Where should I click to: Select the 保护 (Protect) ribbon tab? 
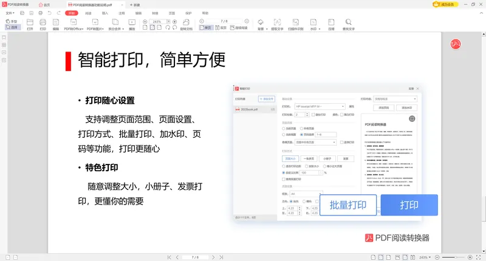tap(188, 13)
